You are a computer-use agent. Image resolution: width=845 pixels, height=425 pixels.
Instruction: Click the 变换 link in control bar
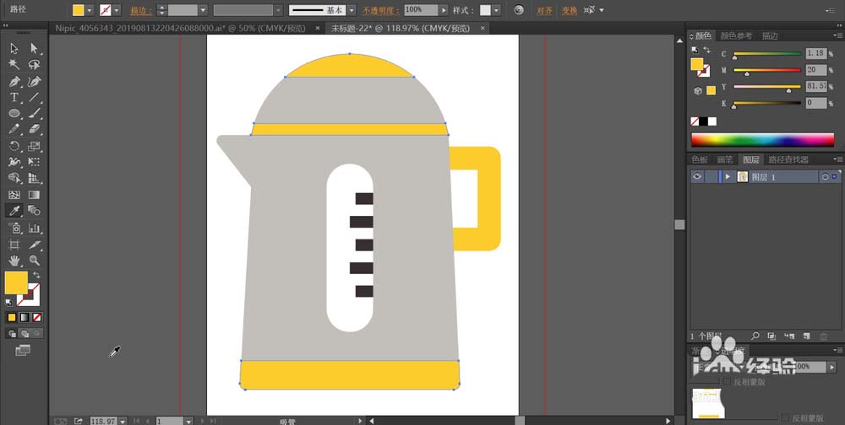[x=570, y=10]
